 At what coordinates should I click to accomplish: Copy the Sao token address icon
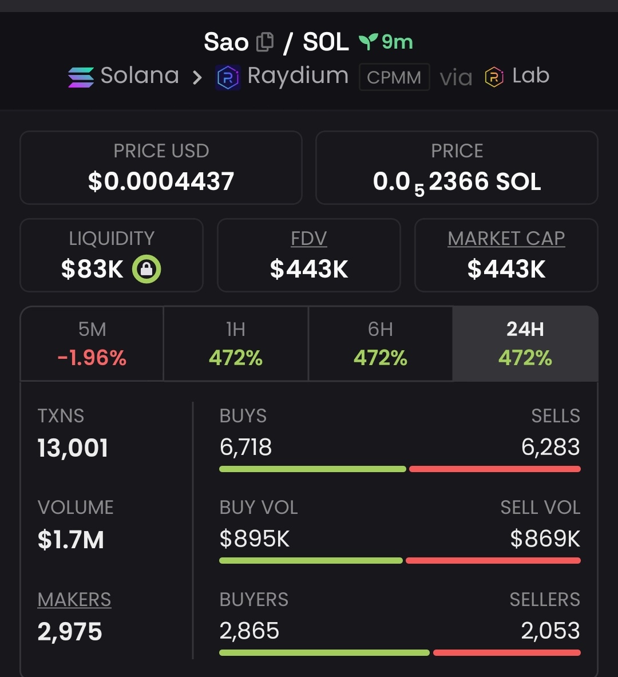265,42
